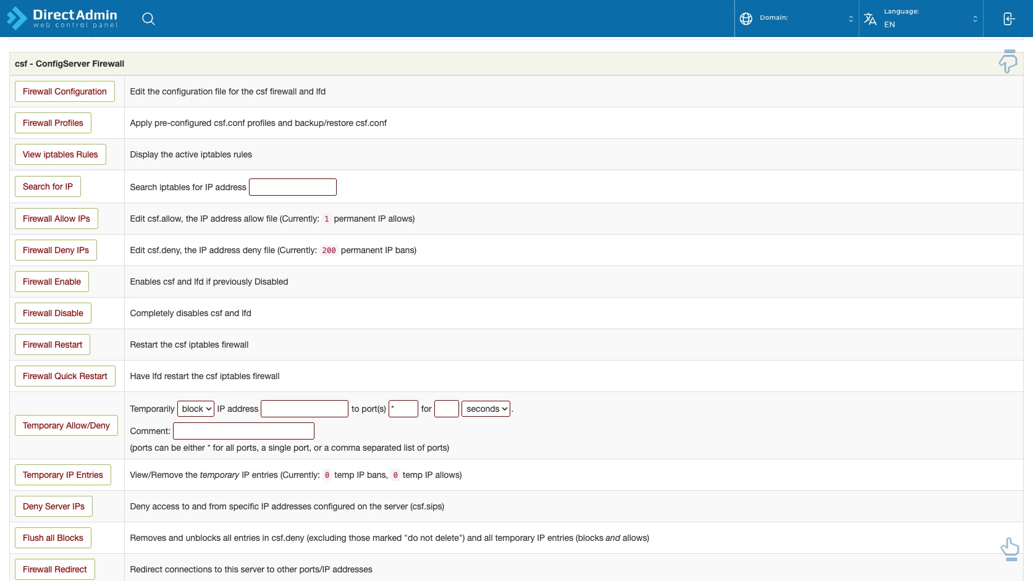Open the block/allow dropdown
Image resolution: width=1033 pixels, height=581 pixels.
[x=196, y=409]
